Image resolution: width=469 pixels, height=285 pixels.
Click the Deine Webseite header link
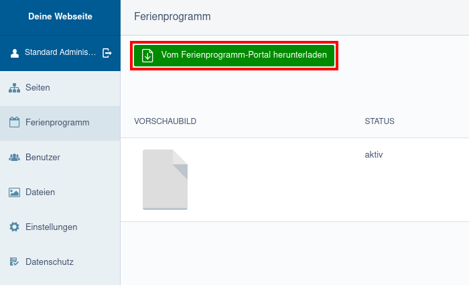pyautogui.click(x=60, y=17)
